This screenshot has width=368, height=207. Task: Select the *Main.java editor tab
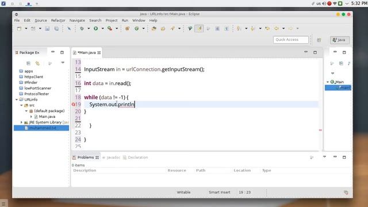[87, 52]
